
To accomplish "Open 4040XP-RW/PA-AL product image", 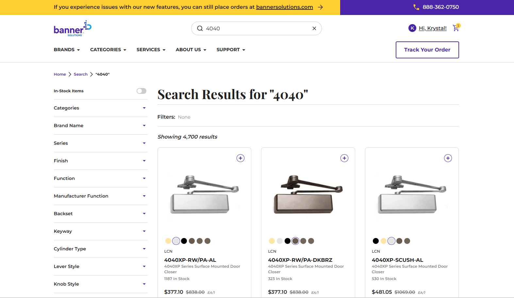I will [x=205, y=195].
